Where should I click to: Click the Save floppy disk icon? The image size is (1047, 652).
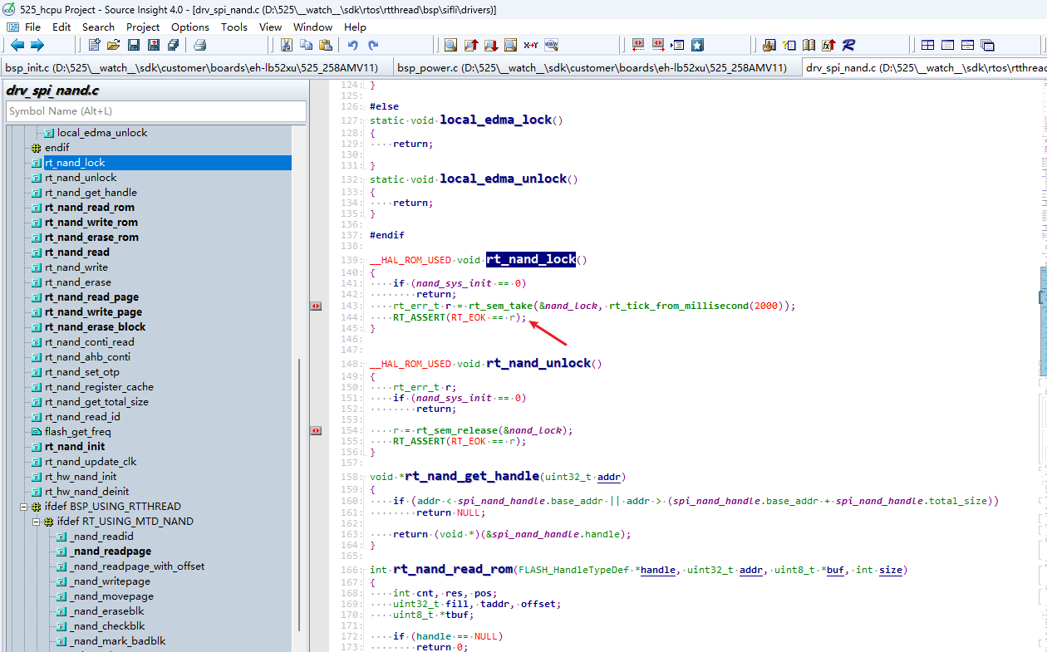133,45
